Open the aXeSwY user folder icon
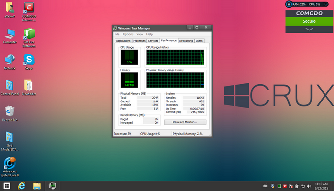 [x=10, y=10]
